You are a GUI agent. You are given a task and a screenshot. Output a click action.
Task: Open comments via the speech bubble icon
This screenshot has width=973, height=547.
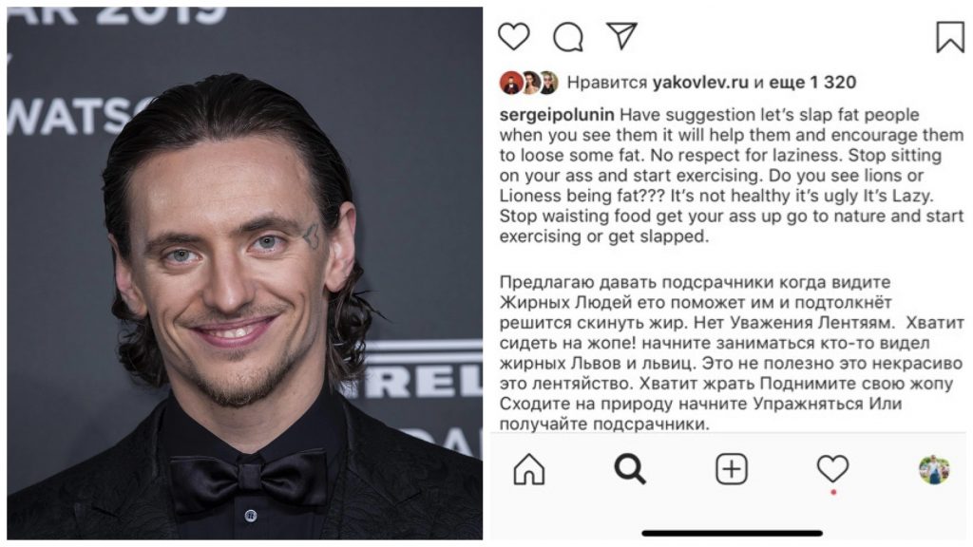click(568, 37)
